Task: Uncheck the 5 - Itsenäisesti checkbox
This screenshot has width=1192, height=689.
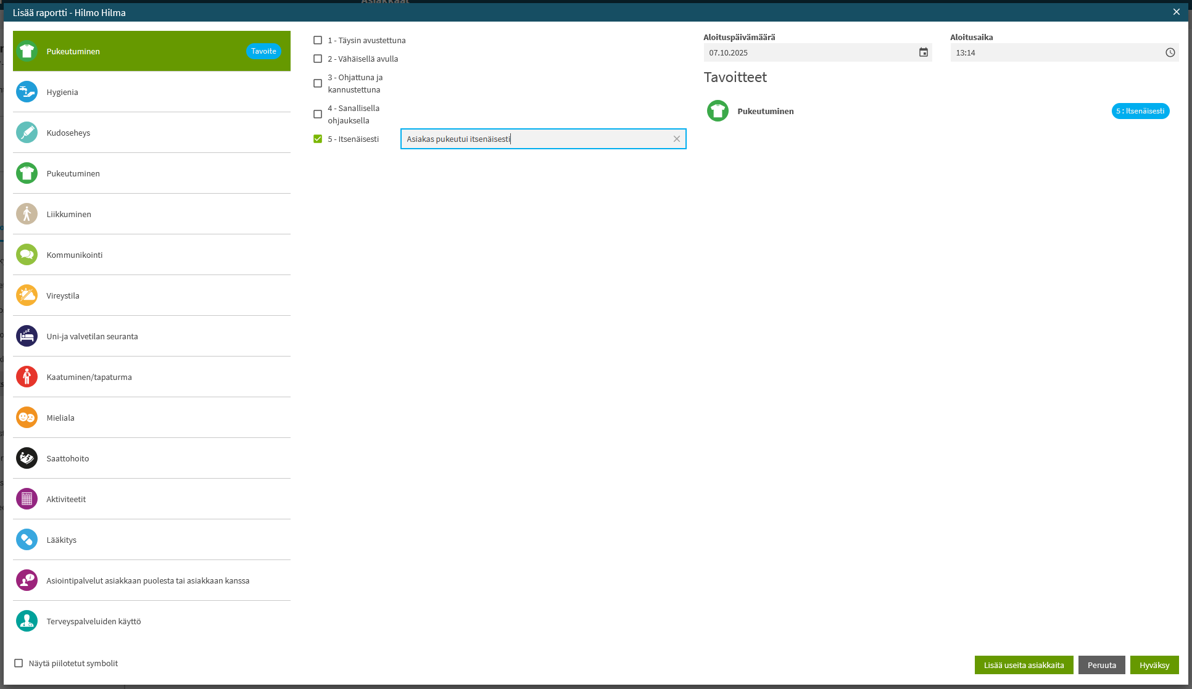Action: (318, 139)
